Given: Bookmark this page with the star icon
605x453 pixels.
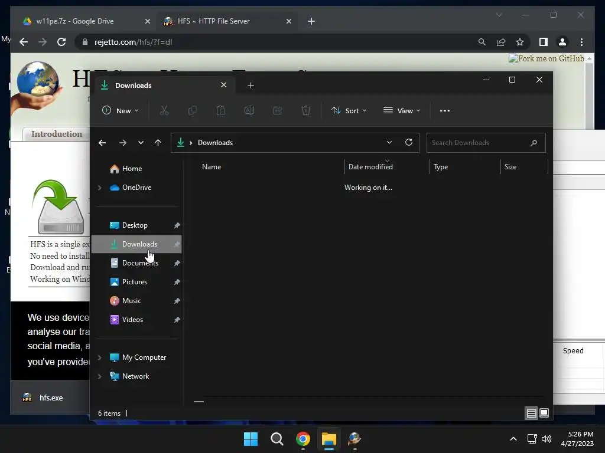Looking at the screenshot, I should (x=520, y=42).
